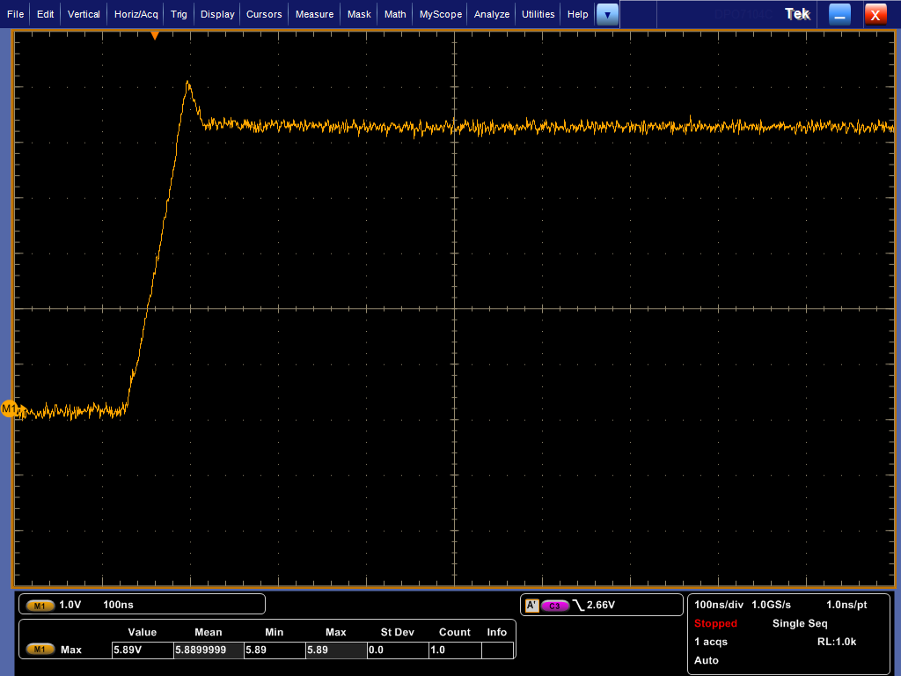901x676 pixels.
Task: Expand the blue menu bar dropdown arrow
Action: [x=607, y=14]
